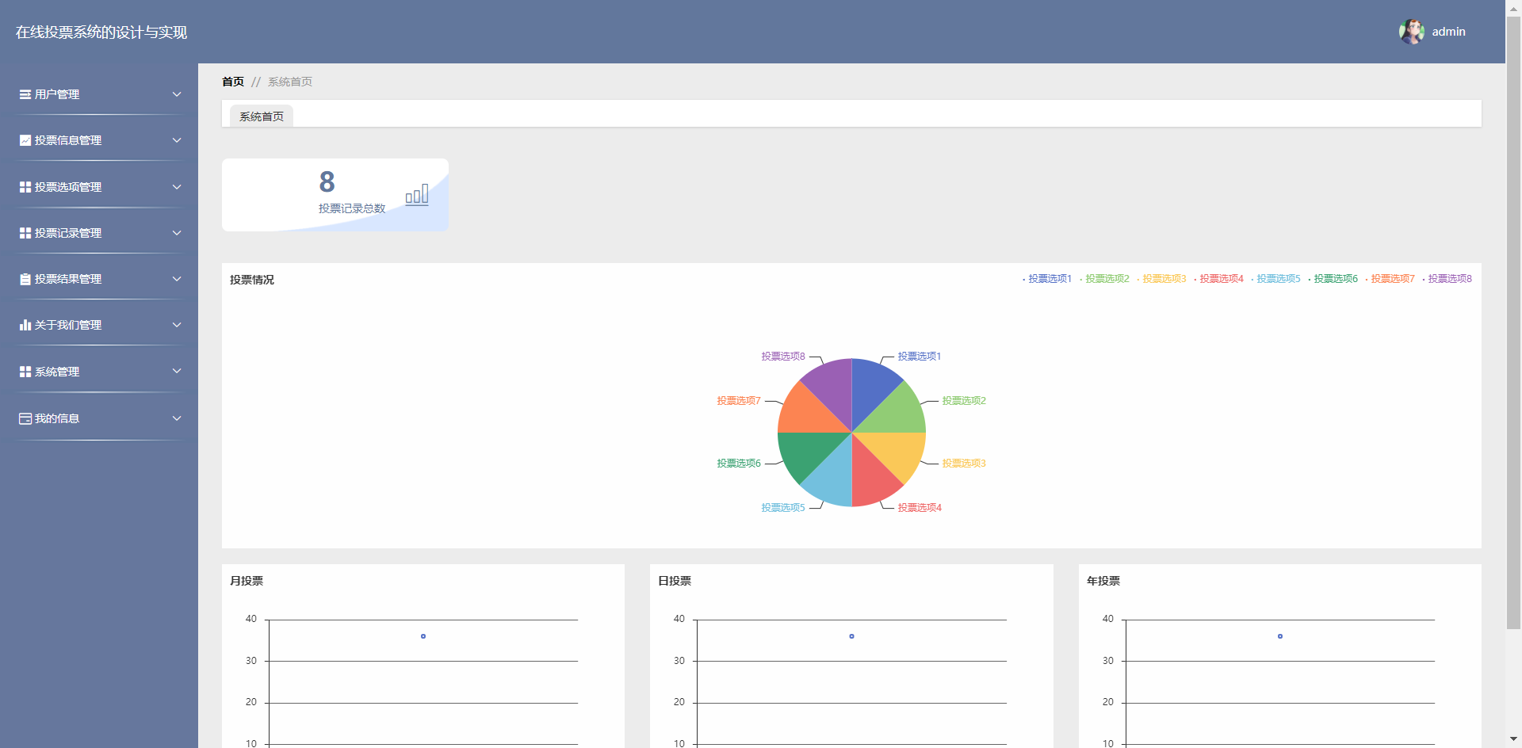This screenshot has width=1522, height=748.
Task: Toggle legend entry 投票选项7
Action: pos(1390,279)
